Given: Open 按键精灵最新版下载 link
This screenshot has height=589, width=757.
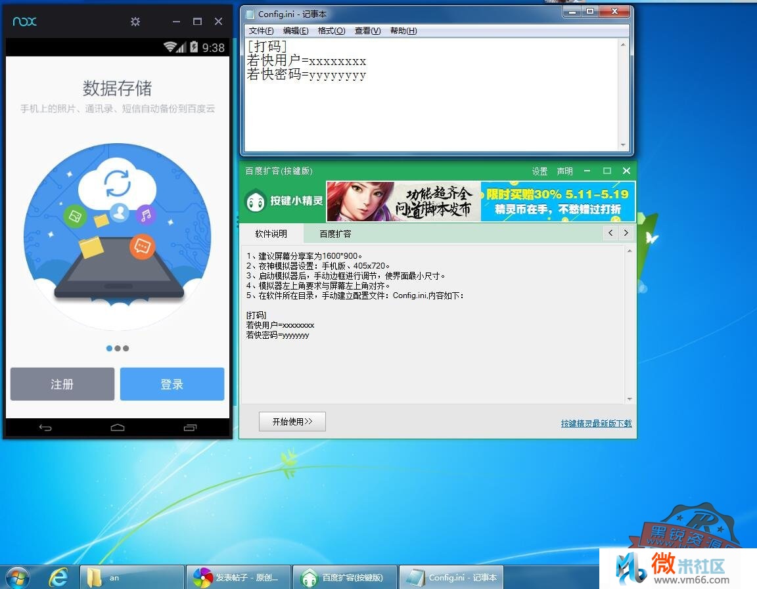Looking at the screenshot, I should coord(596,424).
